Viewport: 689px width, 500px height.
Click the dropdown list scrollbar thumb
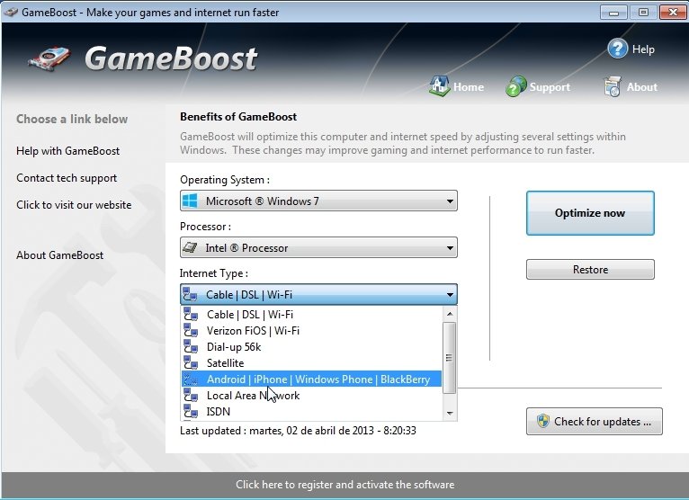(x=450, y=358)
